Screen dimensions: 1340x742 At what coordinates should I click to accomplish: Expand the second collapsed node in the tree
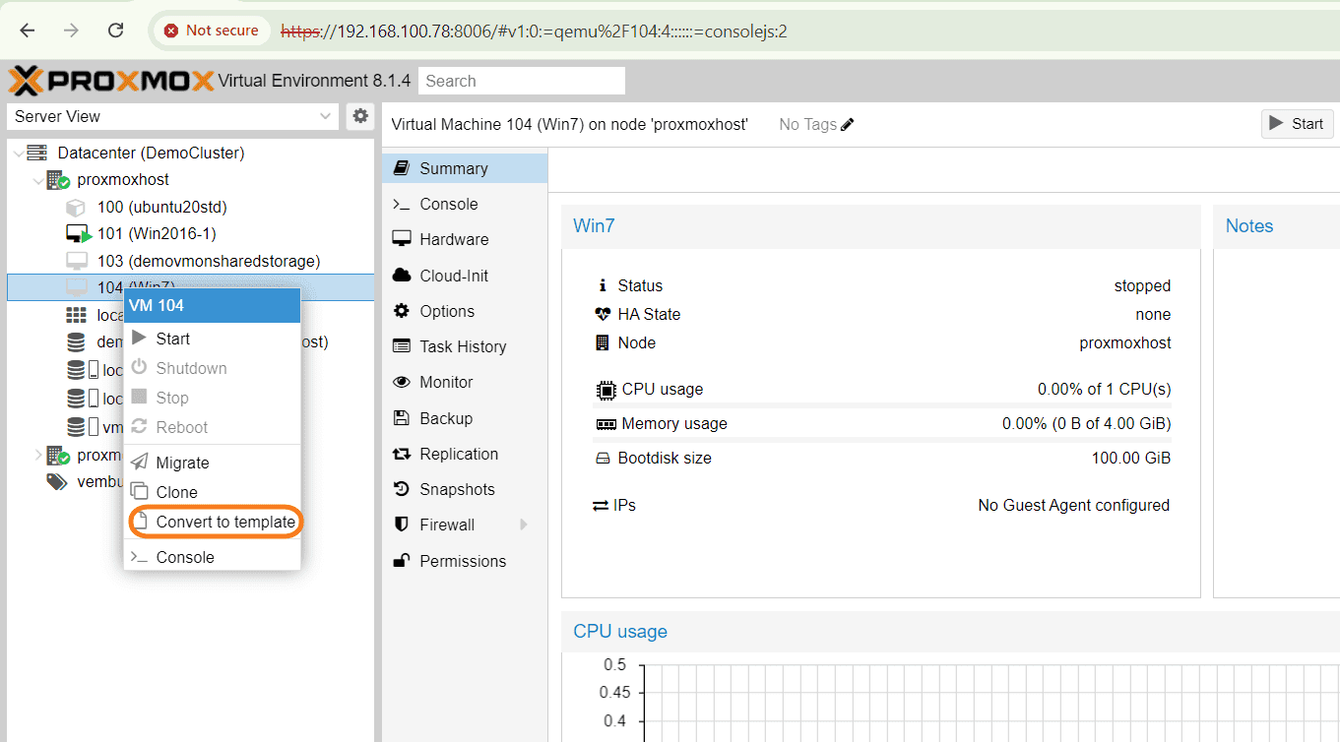(x=38, y=455)
